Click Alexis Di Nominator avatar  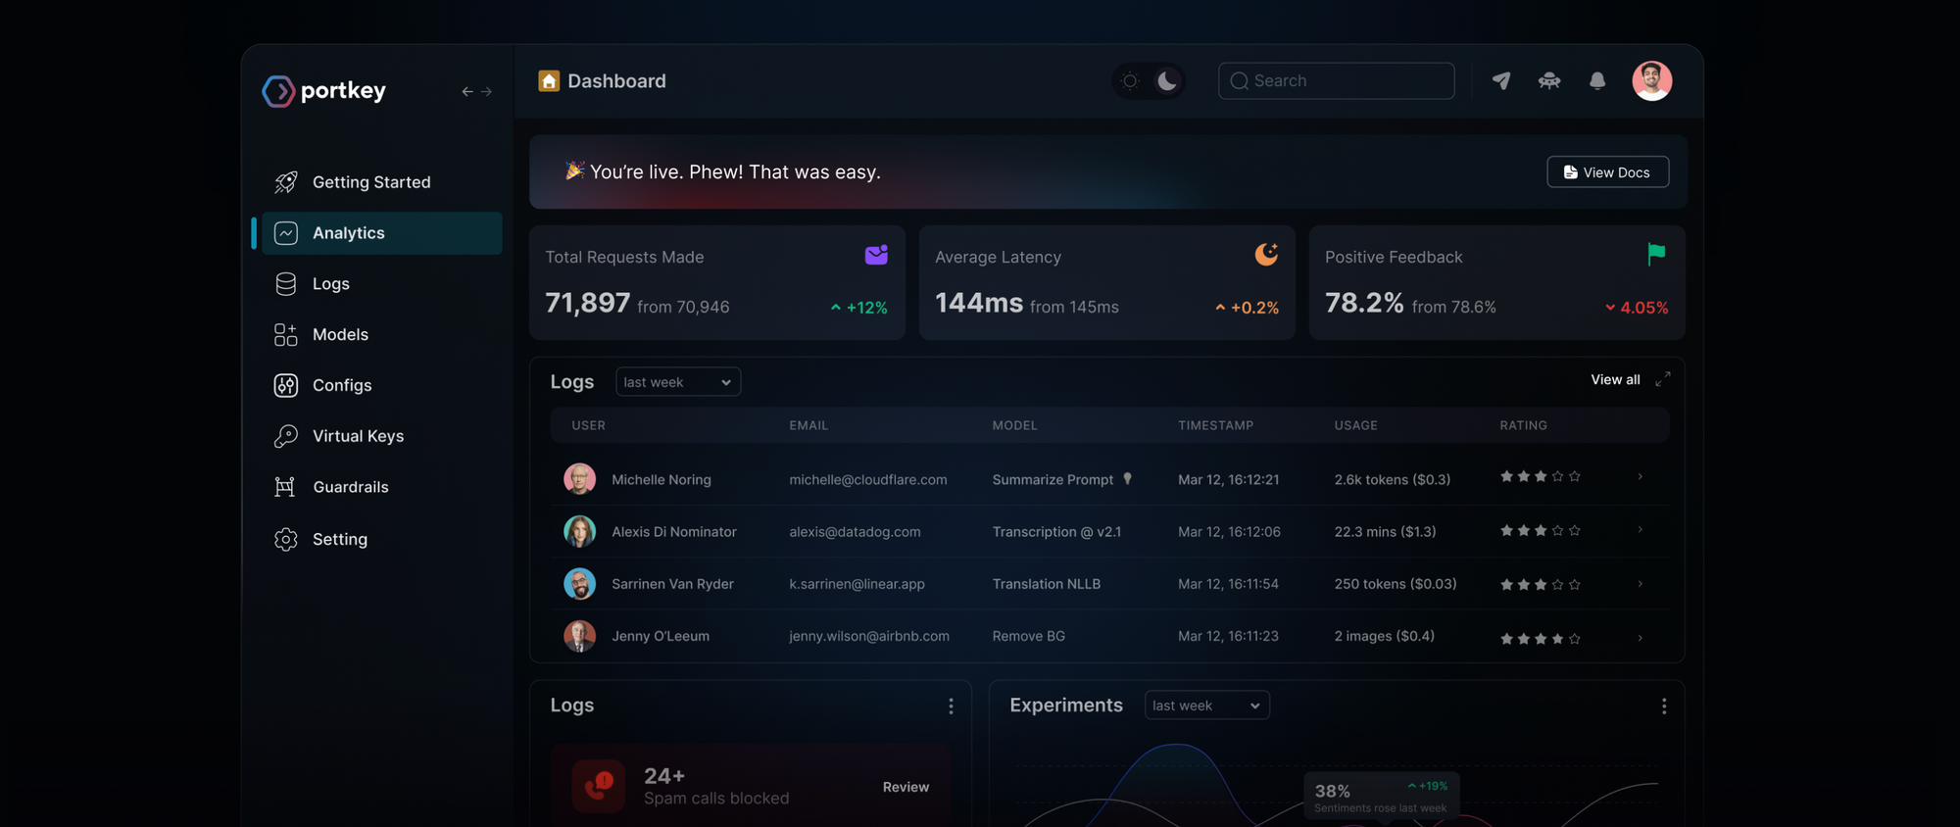point(579,532)
